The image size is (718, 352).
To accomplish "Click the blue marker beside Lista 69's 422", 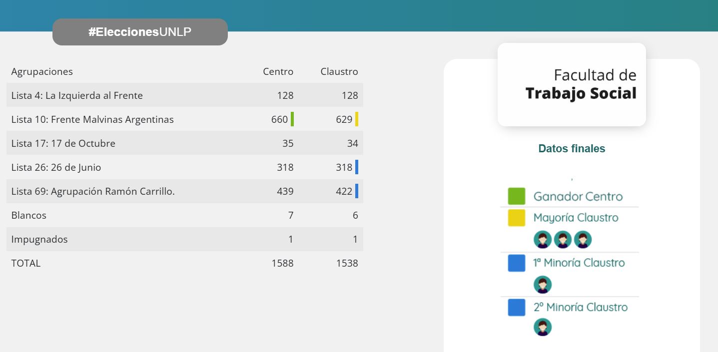I will tap(357, 191).
